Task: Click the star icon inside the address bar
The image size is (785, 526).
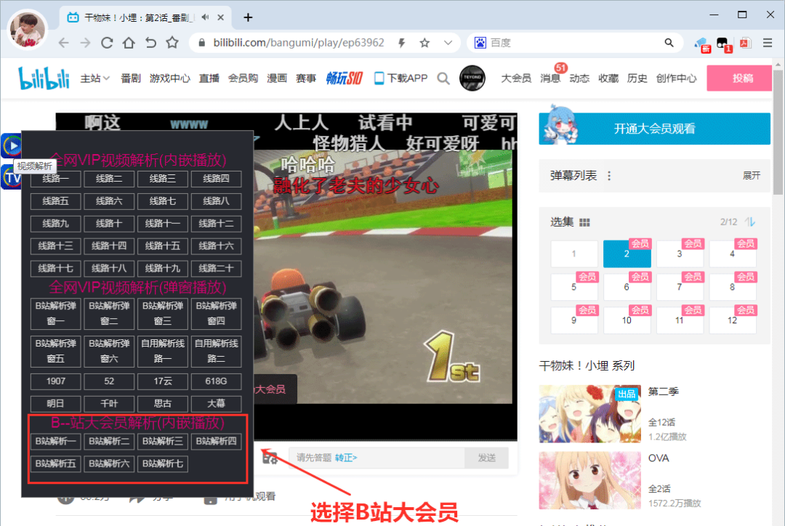Action: pos(424,43)
